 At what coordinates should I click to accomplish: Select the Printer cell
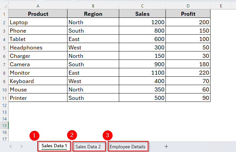click(x=38, y=98)
